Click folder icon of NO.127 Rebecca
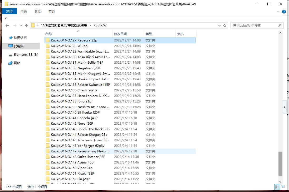The height and width of the screenshot is (192, 289). click(48, 40)
